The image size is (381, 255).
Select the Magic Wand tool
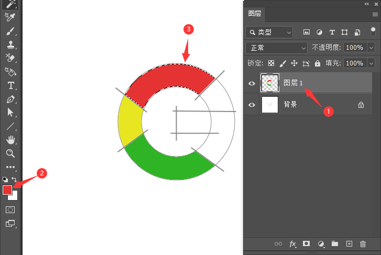coord(10,4)
